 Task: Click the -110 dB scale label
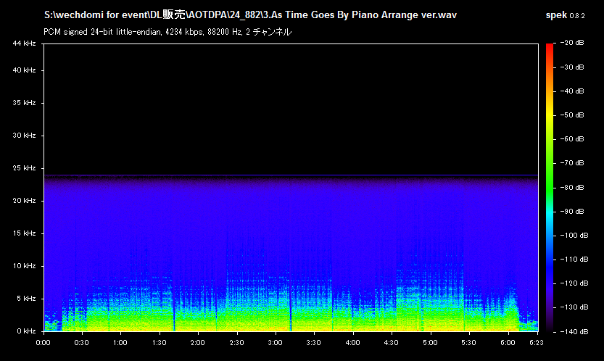tap(574, 260)
